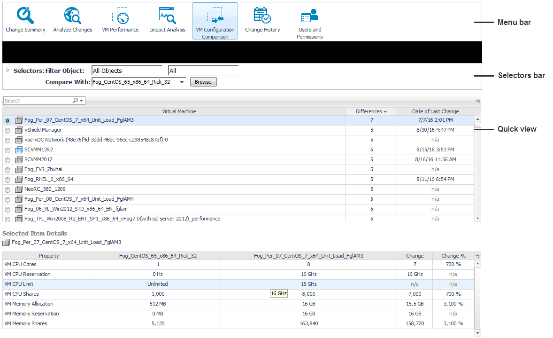Open the Change History calendar icon

point(262,16)
